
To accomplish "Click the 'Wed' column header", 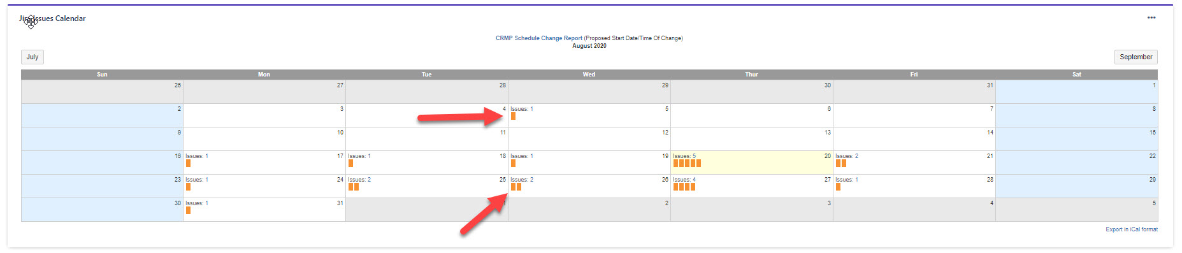I will click(589, 75).
